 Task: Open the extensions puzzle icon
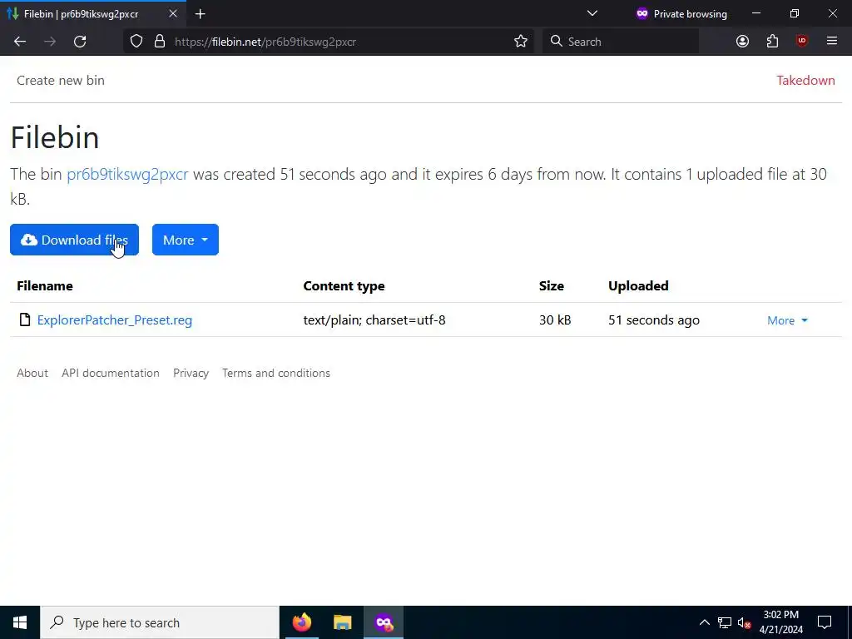[x=772, y=42]
